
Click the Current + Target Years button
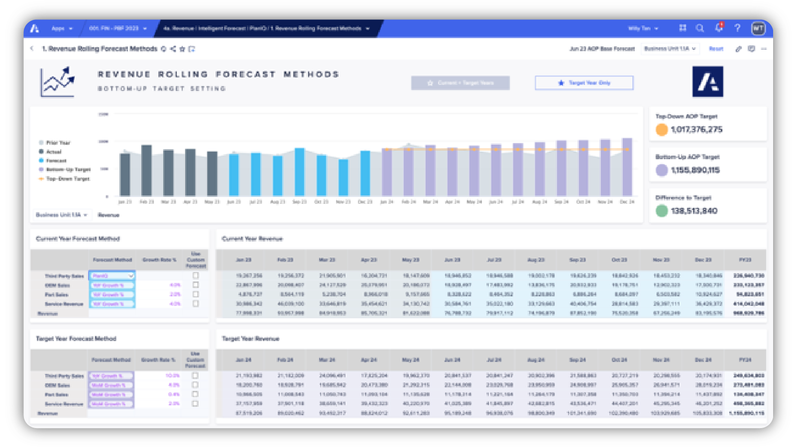click(460, 83)
